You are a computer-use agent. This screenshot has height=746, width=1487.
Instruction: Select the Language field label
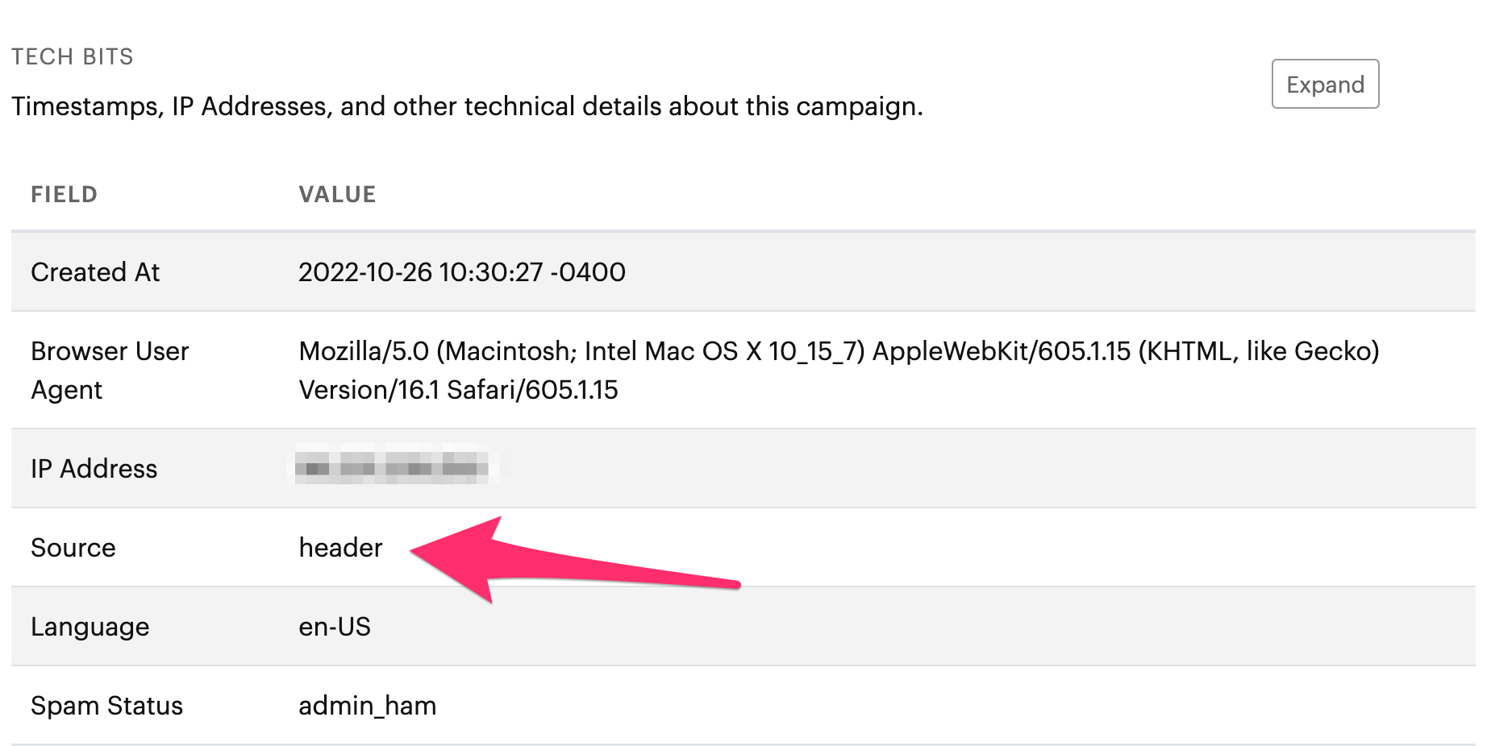coord(90,627)
